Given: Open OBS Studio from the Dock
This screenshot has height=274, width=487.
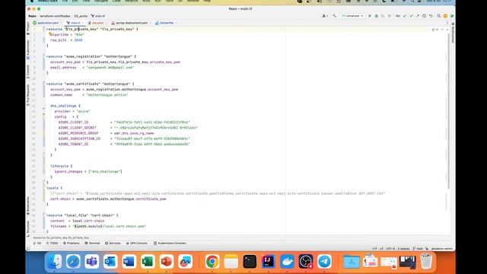Looking at the screenshot, I should [x=306, y=262].
